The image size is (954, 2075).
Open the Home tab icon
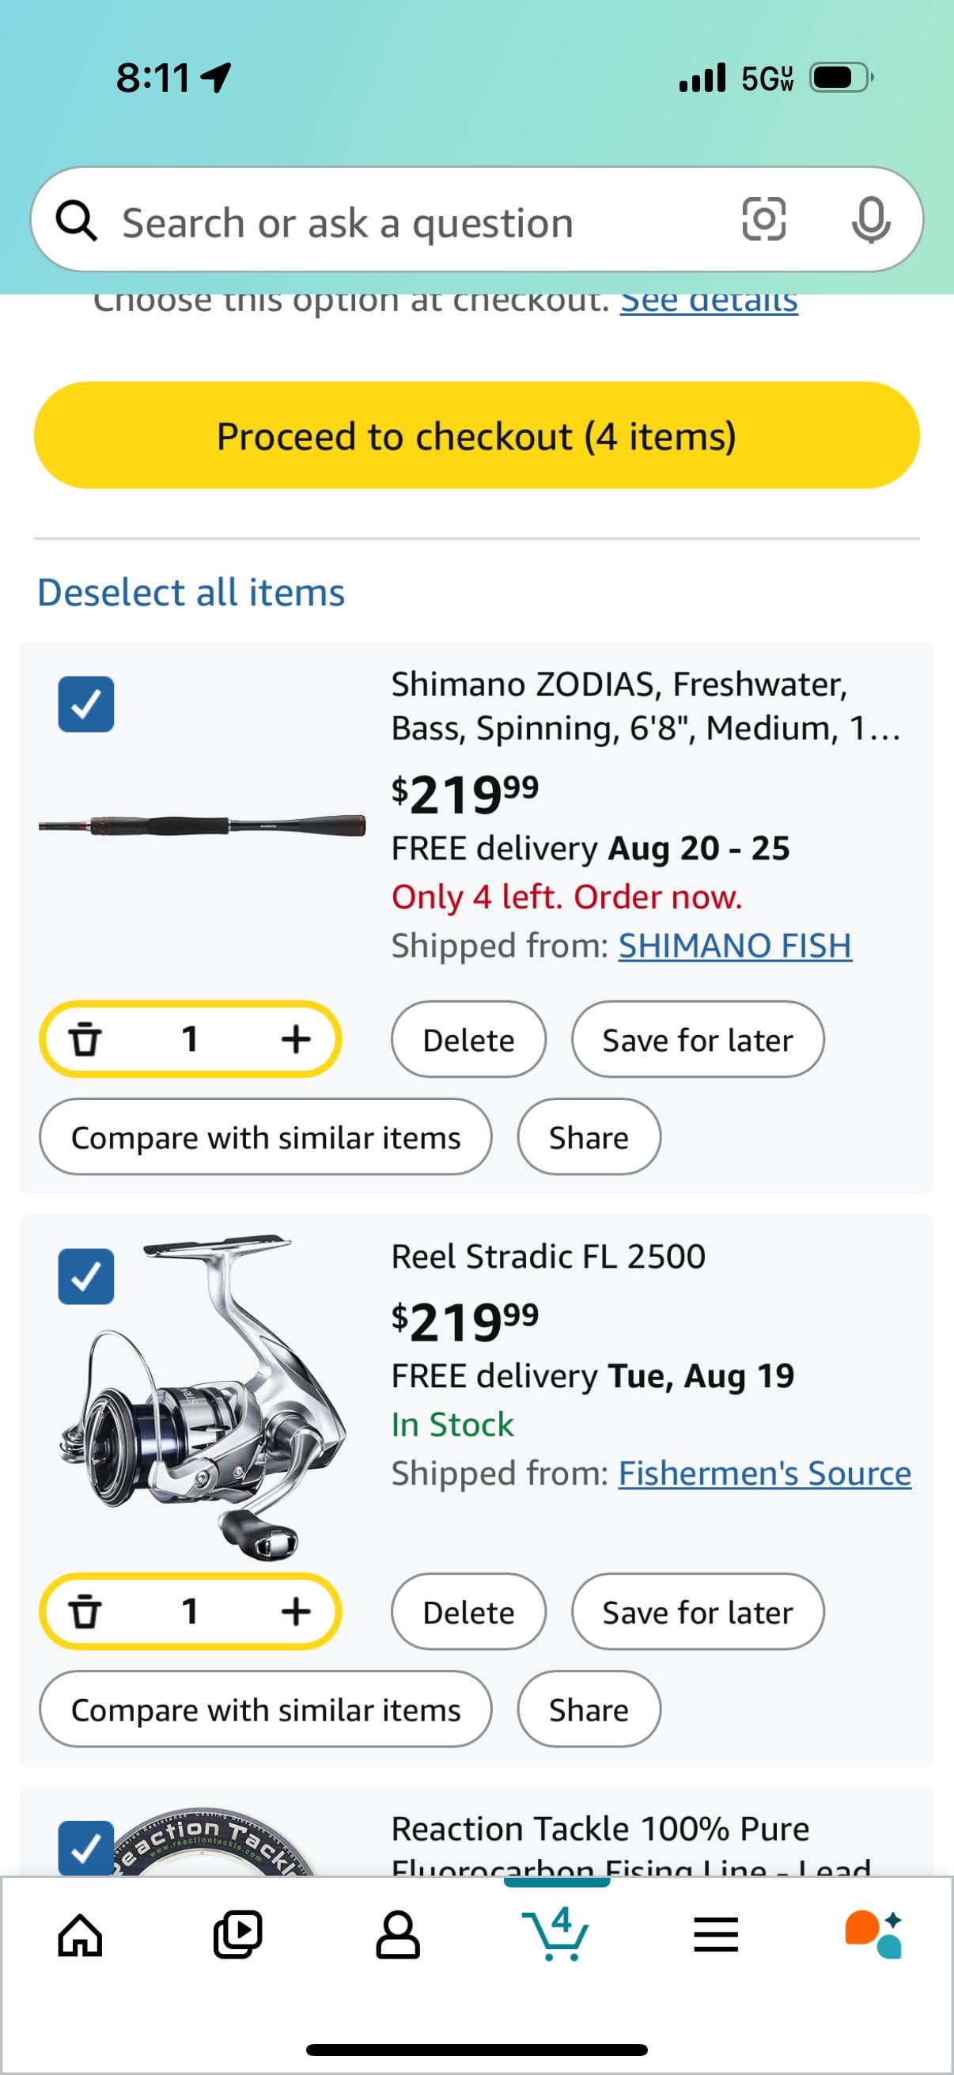pyautogui.click(x=81, y=1934)
